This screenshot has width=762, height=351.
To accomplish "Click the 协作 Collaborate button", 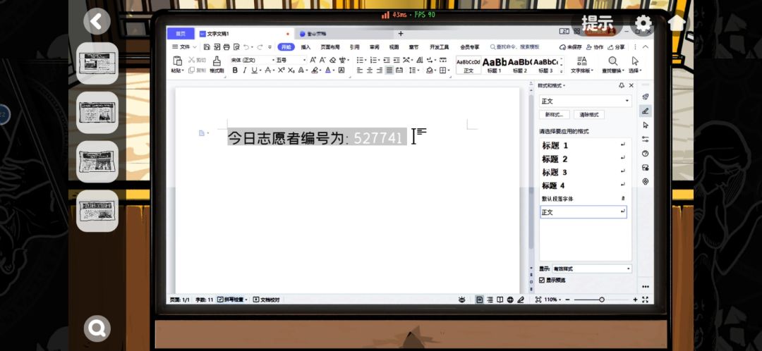I will 595,47.
